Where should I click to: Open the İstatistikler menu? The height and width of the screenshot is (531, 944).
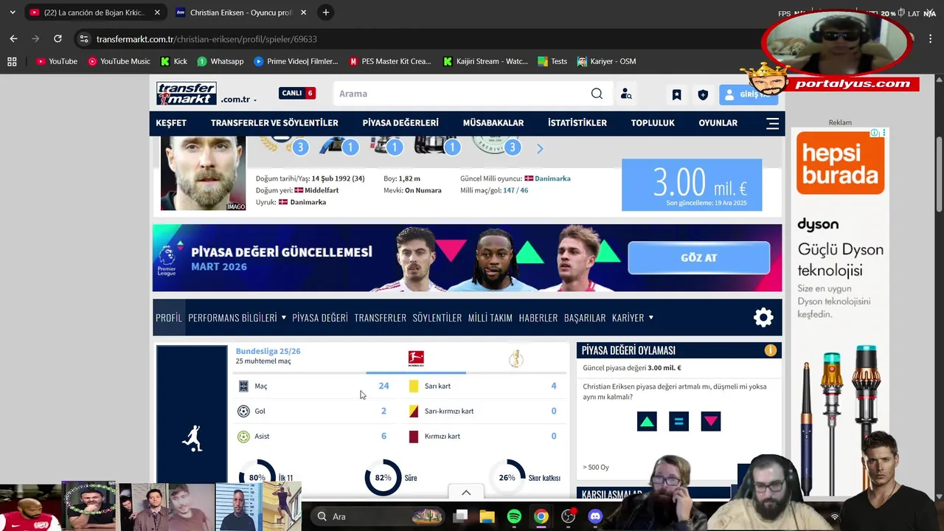point(577,123)
